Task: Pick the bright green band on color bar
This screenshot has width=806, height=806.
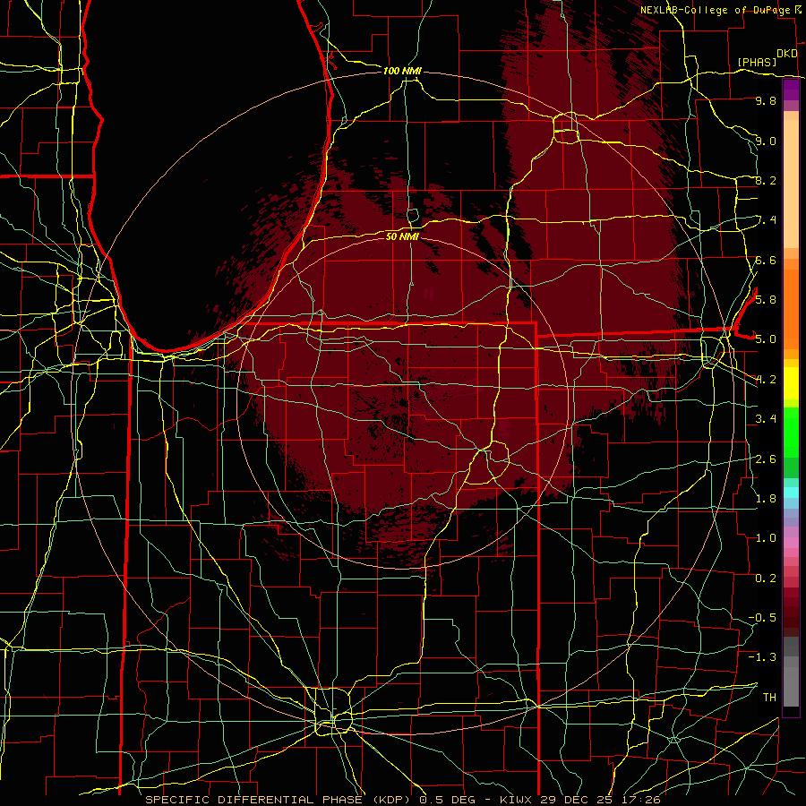Action: tap(791, 432)
